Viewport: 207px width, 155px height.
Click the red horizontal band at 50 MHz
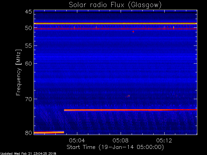[x=115, y=29]
